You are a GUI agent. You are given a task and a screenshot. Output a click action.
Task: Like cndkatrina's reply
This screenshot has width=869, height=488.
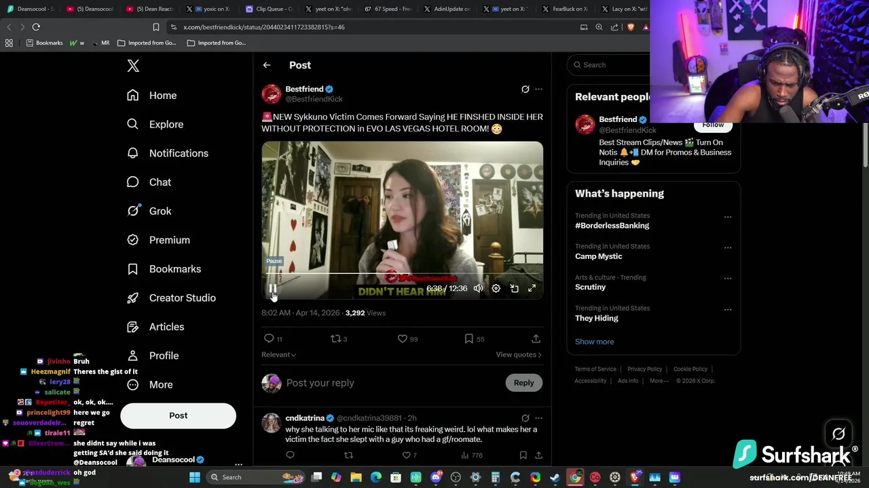[410, 455]
